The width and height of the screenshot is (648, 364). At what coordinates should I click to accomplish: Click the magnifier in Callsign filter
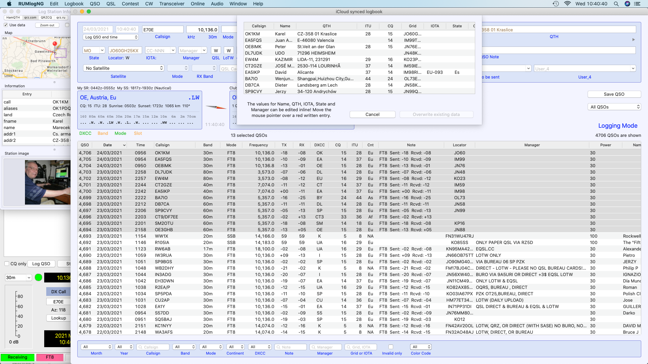click(x=140, y=347)
